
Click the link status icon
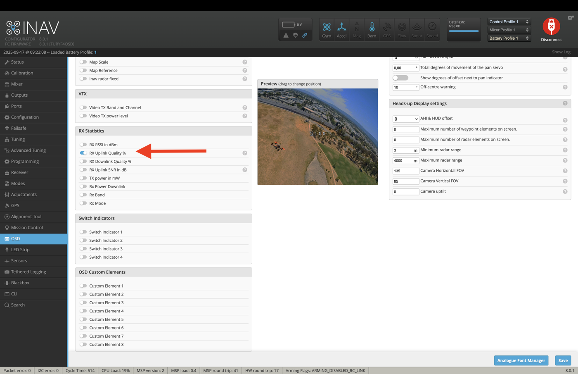[305, 36]
